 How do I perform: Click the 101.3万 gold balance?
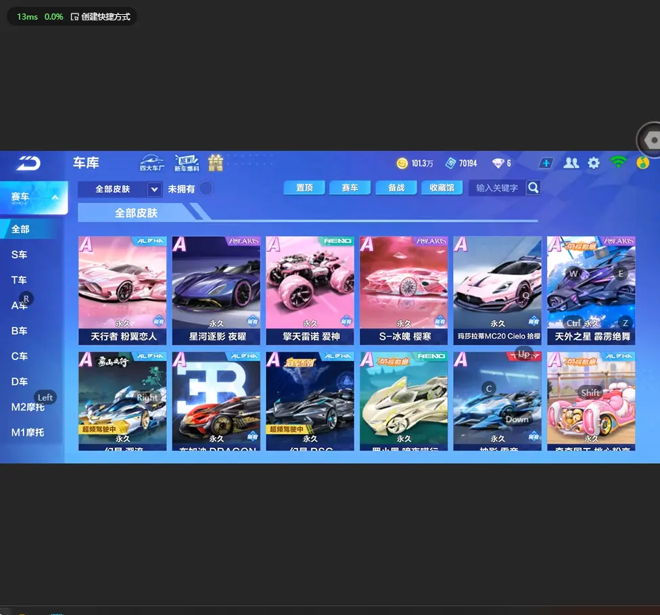point(422,164)
